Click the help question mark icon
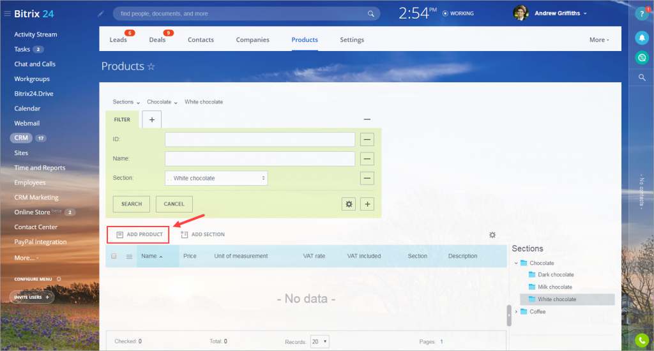Screen dimensions: 654x351 coord(642,14)
